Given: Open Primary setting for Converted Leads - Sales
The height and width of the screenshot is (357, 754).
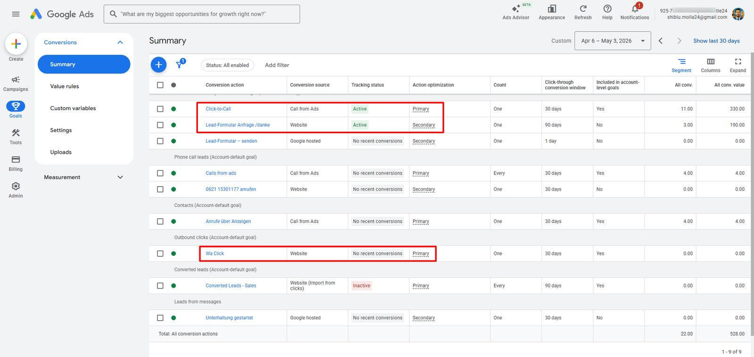Looking at the screenshot, I should pyautogui.click(x=421, y=286).
